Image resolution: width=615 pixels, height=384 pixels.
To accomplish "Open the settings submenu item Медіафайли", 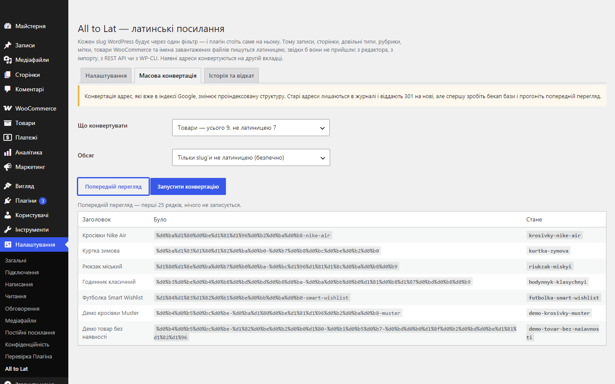I will pos(20,320).
